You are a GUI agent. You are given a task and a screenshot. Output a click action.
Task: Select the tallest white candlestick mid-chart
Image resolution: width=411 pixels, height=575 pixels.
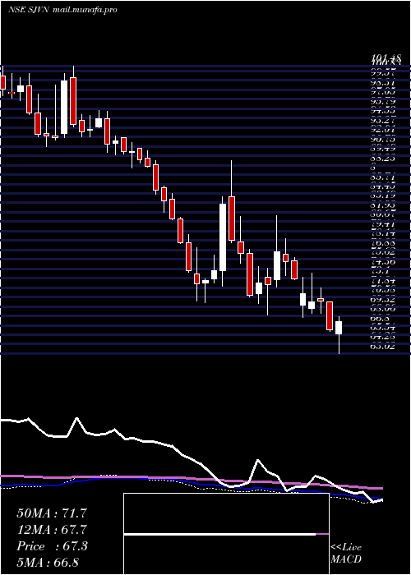tap(223, 237)
